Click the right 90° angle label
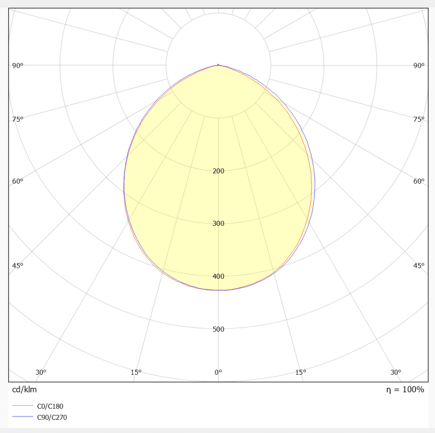435x433 pixels. tap(419, 66)
